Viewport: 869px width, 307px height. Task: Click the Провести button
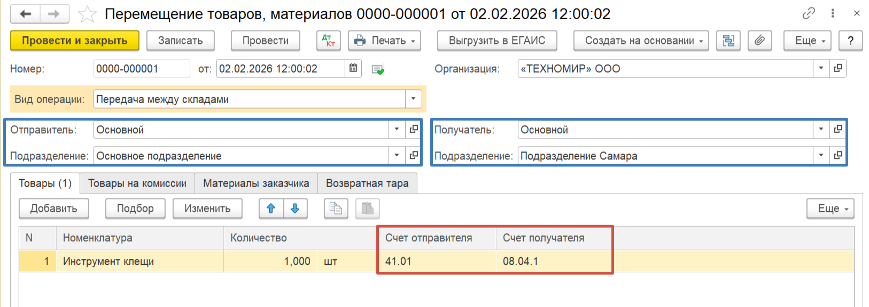click(266, 41)
